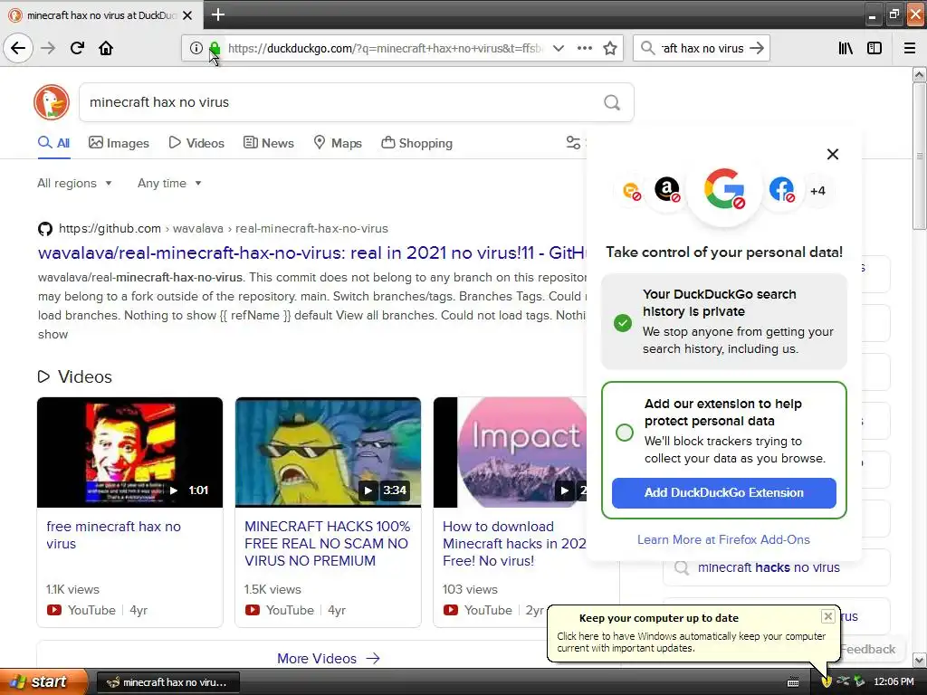This screenshot has width=927, height=695.
Task: Click the forward navigation arrow
Action: [48, 48]
